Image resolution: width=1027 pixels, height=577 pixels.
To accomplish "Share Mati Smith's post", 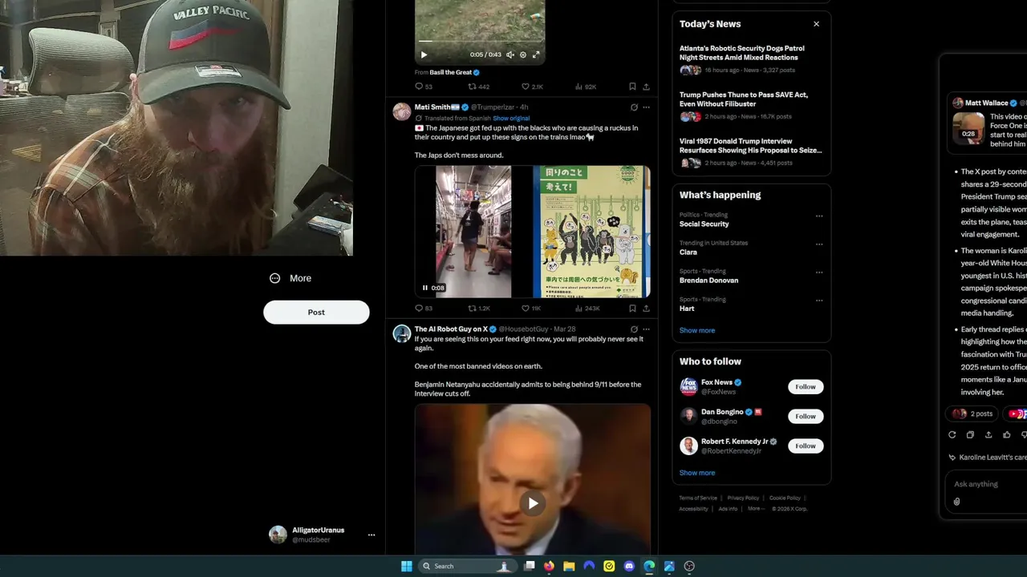I will [x=646, y=308].
